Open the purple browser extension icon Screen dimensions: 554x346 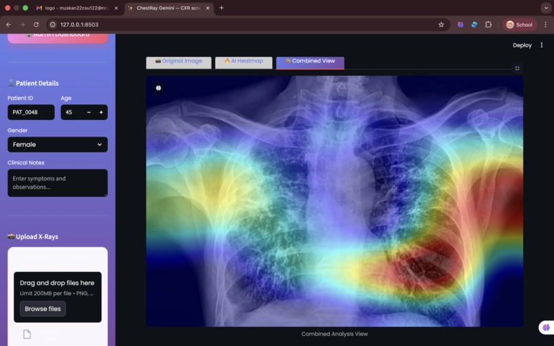(x=461, y=24)
